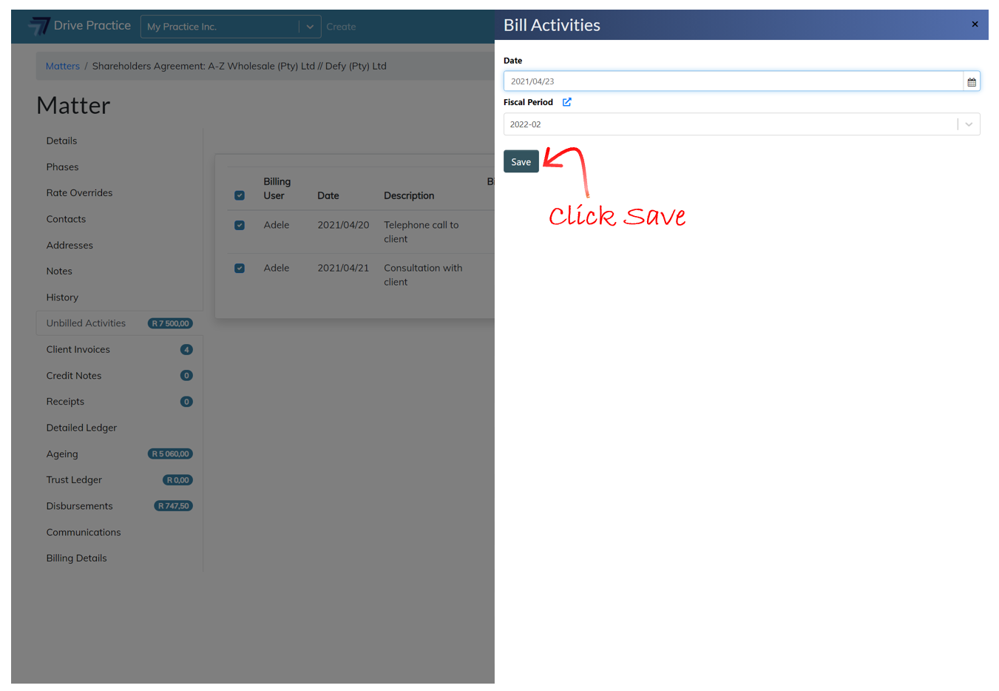Click the Client Invoices count badge 4
This screenshot has height=691, width=999.
coord(186,349)
